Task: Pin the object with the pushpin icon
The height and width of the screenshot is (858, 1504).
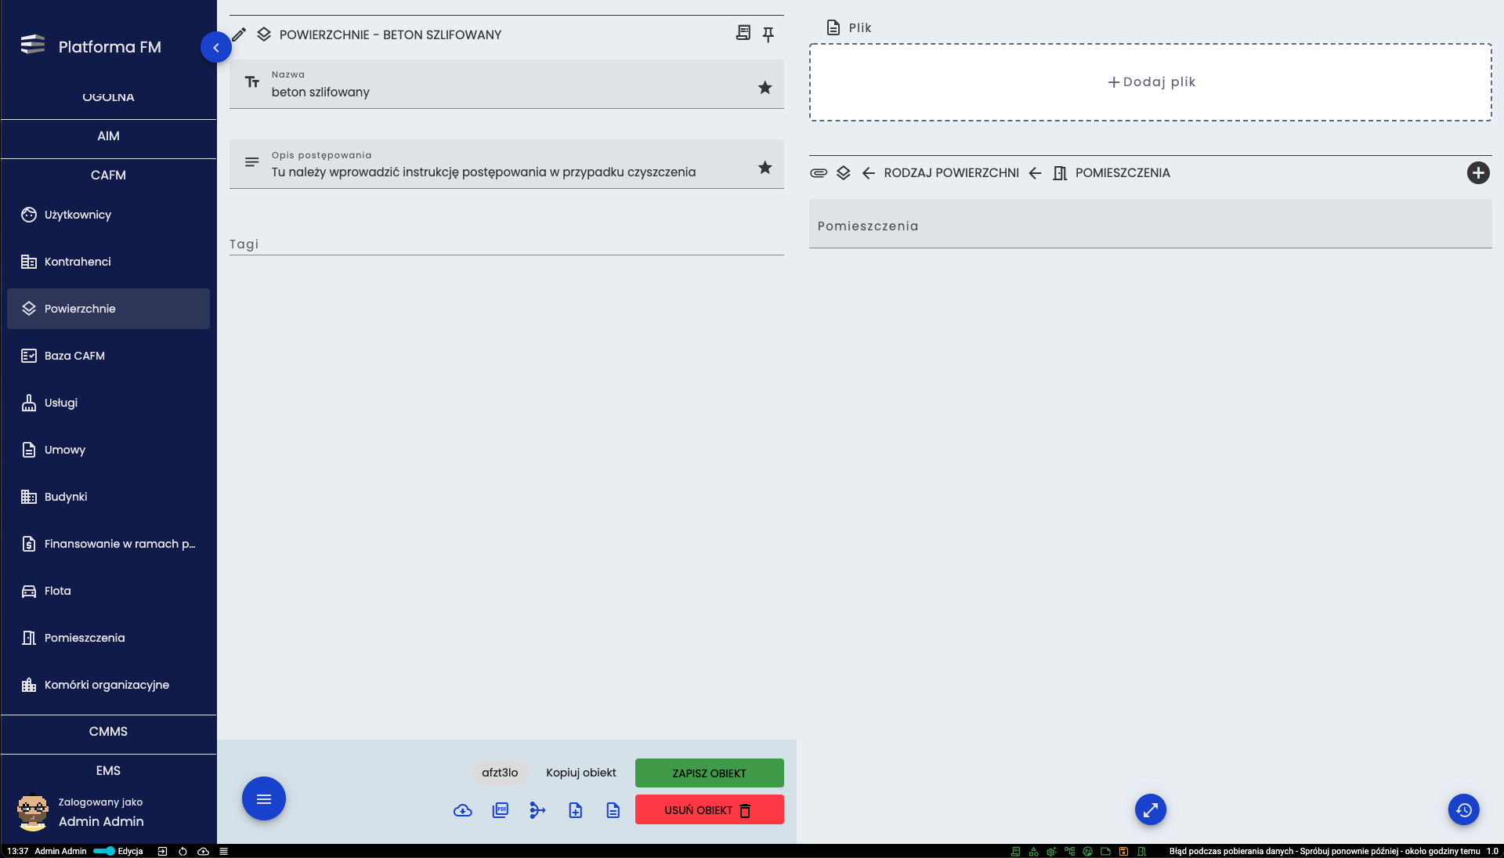Action: click(x=768, y=34)
